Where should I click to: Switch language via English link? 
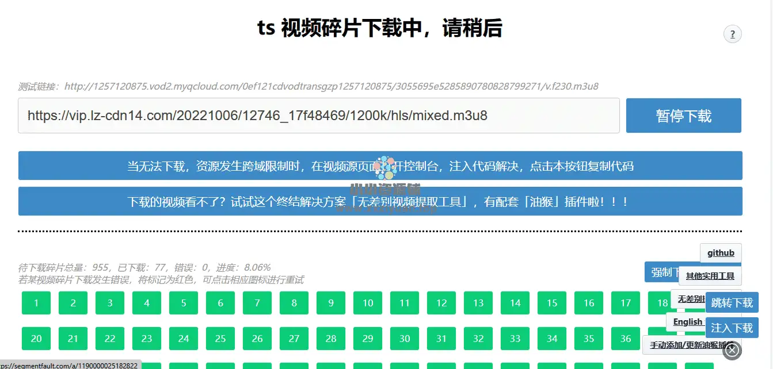coord(687,322)
